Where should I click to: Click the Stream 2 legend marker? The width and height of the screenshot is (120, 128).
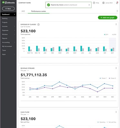click(110, 78)
